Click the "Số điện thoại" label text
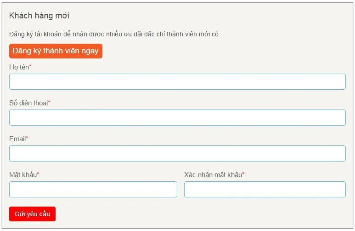This screenshot has width=355, height=231. pyautogui.click(x=28, y=103)
